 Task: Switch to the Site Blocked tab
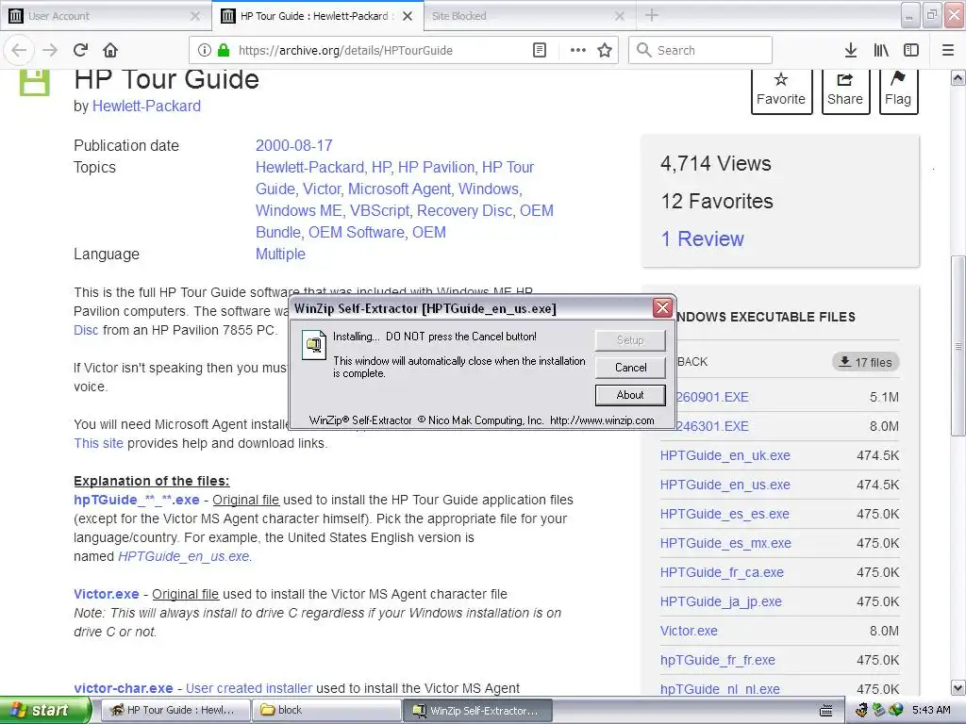coord(530,16)
